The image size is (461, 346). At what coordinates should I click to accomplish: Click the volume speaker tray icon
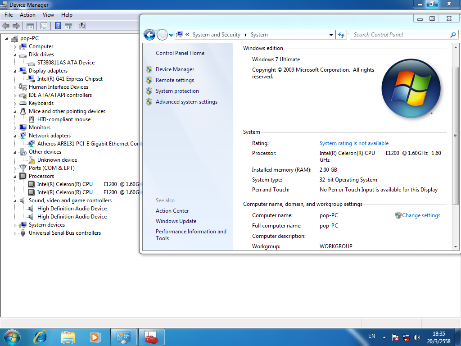[416, 337]
